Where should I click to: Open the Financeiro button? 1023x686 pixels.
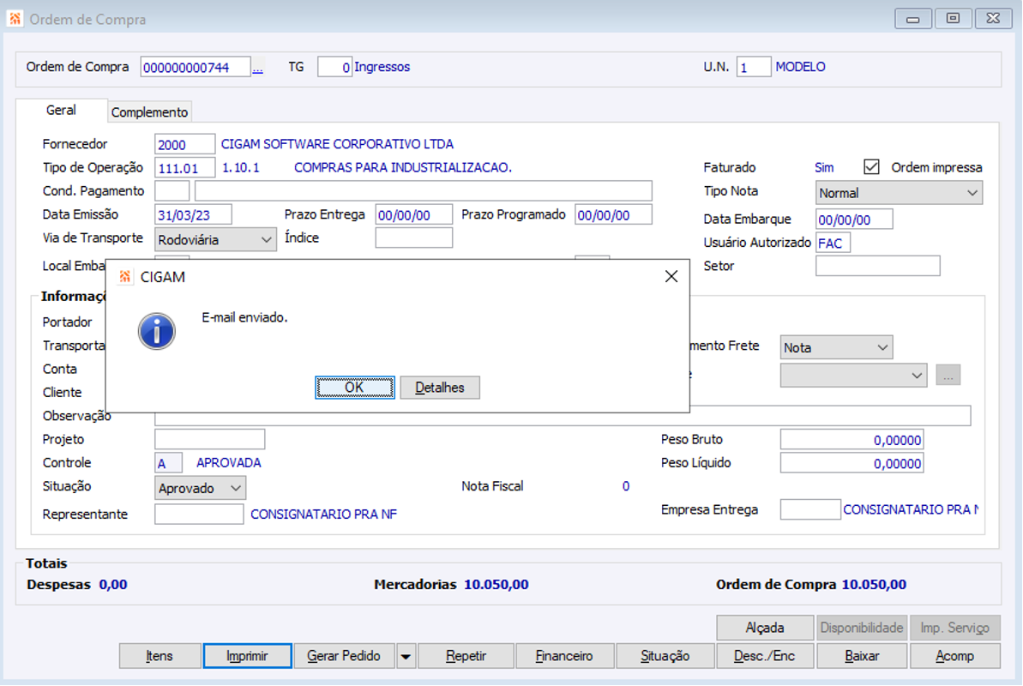pos(564,656)
